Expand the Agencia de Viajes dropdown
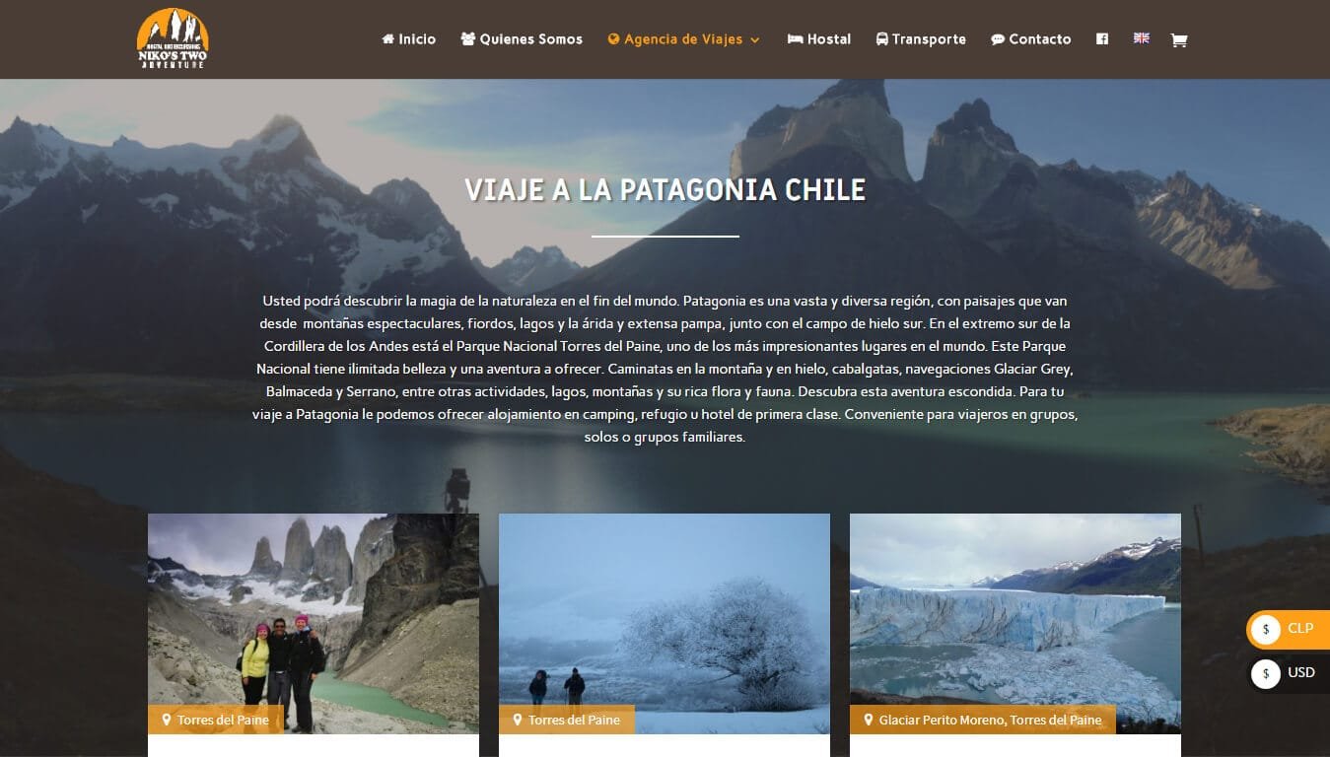The height and width of the screenshot is (757, 1330). [684, 39]
